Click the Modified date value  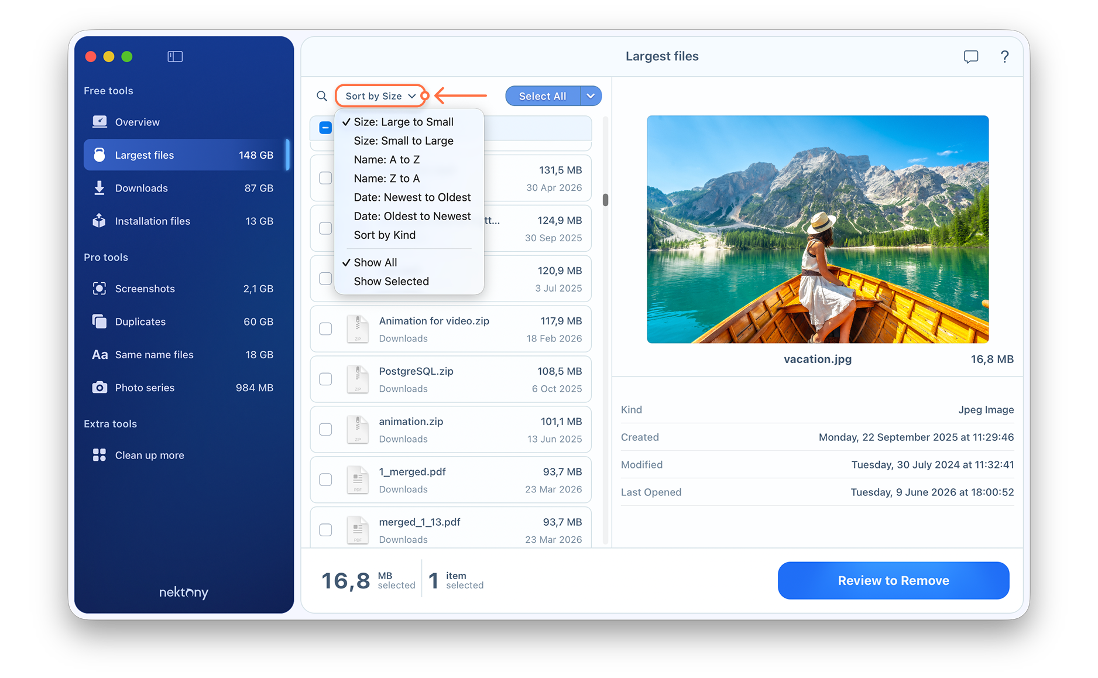pyautogui.click(x=932, y=464)
